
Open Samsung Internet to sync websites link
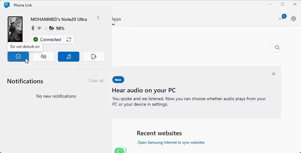coord(171,142)
